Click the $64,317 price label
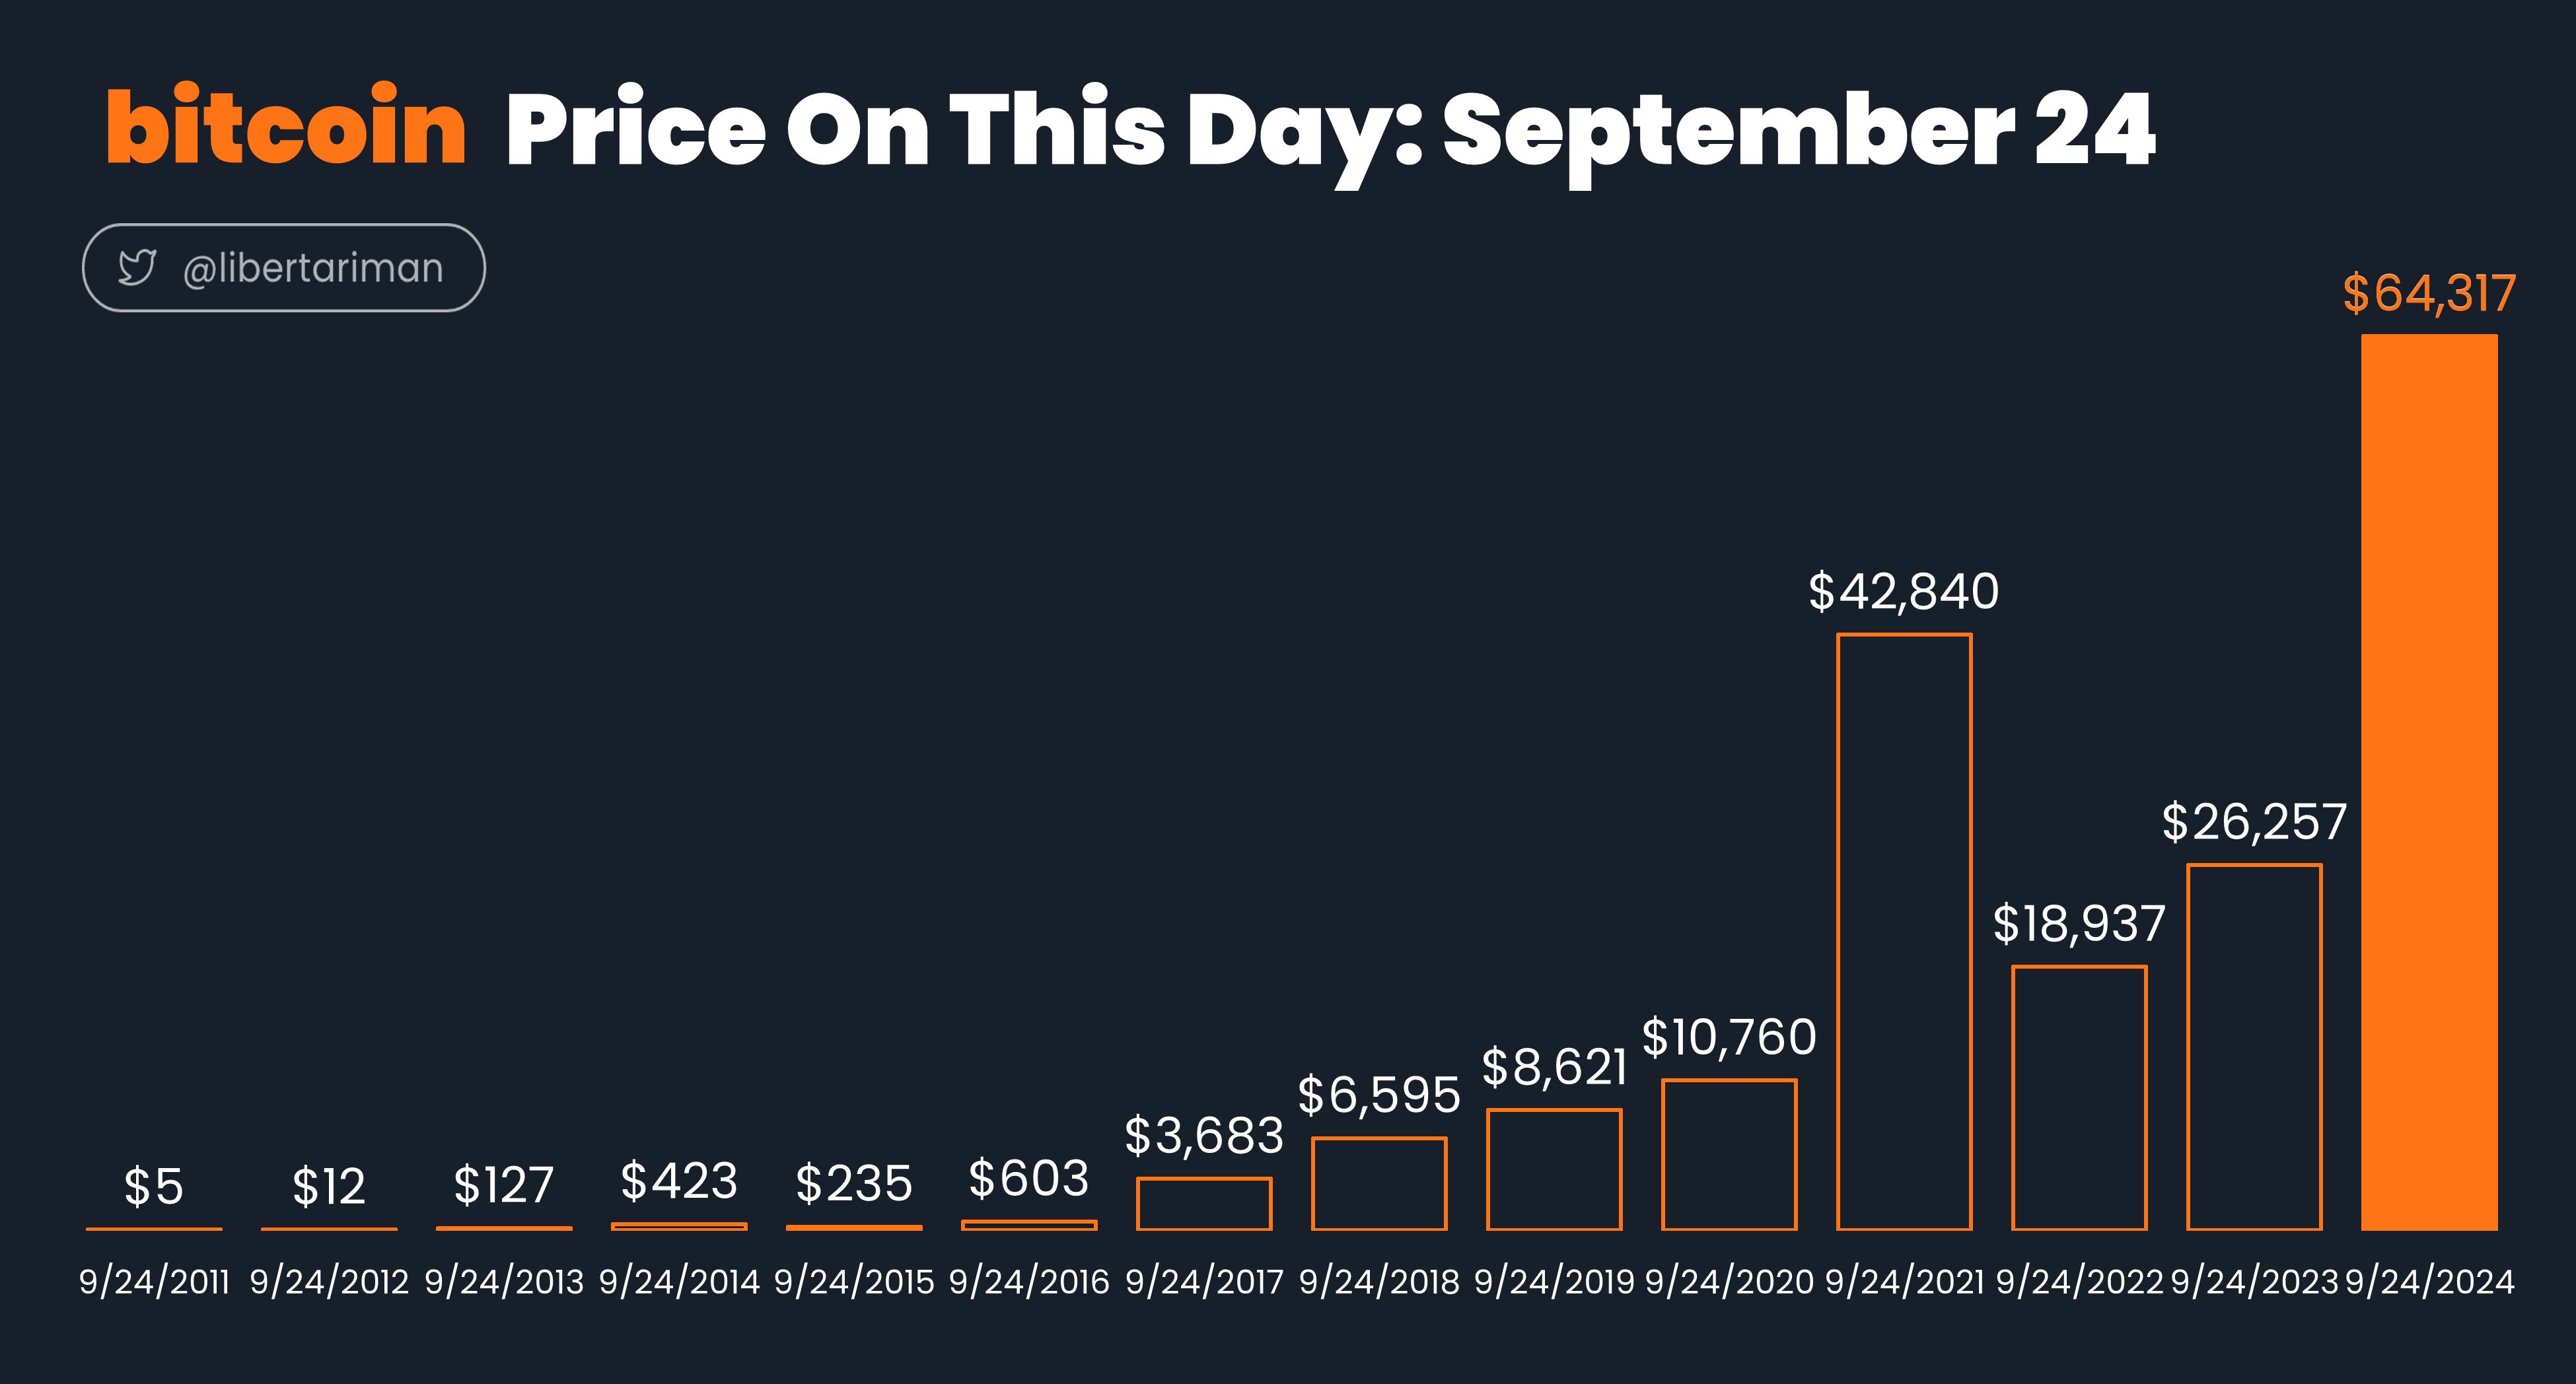Image resolution: width=2576 pixels, height=1384 pixels. pos(2429,293)
